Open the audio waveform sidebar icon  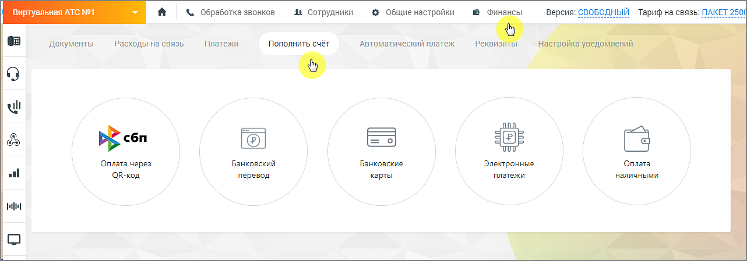point(13,206)
